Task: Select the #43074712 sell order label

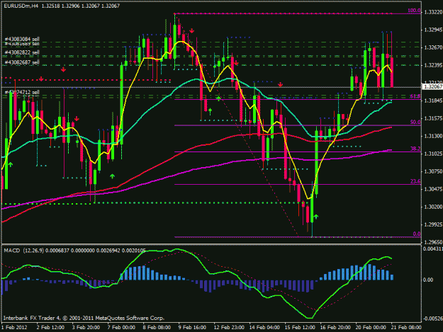Action: (x=22, y=92)
